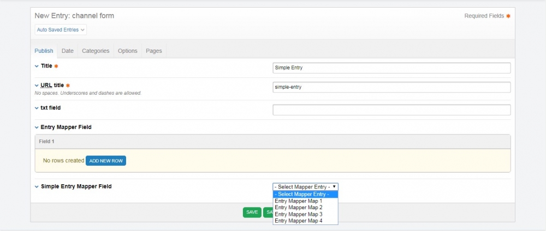This screenshot has width=546, height=231.
Task: Click the URL title input box
Action: pos(391,87)
